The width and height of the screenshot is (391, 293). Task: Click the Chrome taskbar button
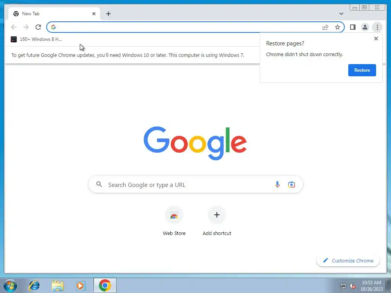pyautogui.click(x=105, y=285)
